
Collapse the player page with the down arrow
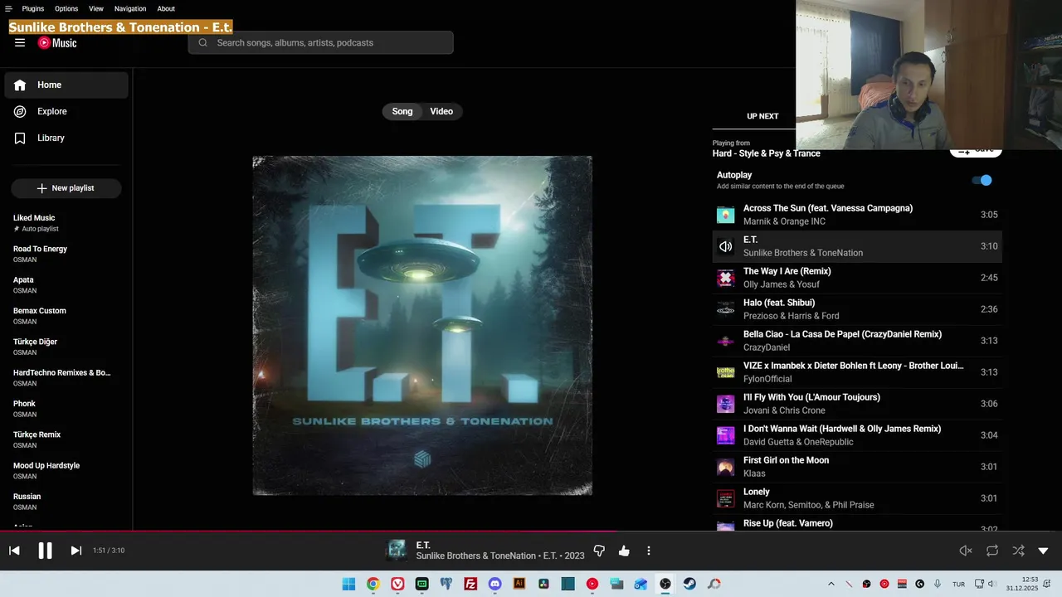(x=1043, y=551)
